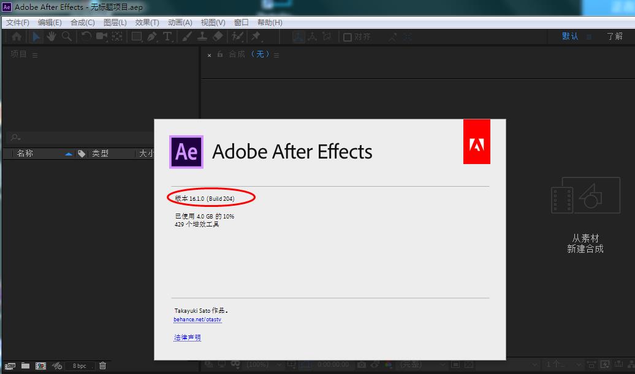This screenshot has width=635, height=374.
Task: Click the Interpret Footage icon in Project panel
Action: 10,366
